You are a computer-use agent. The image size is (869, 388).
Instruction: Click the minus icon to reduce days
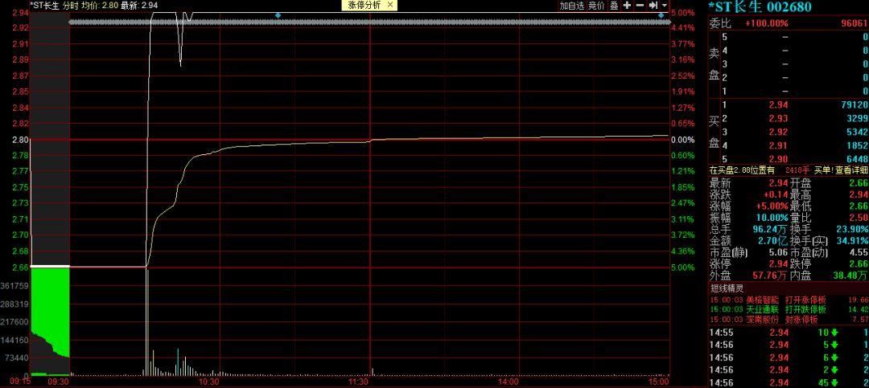(640, 5)
